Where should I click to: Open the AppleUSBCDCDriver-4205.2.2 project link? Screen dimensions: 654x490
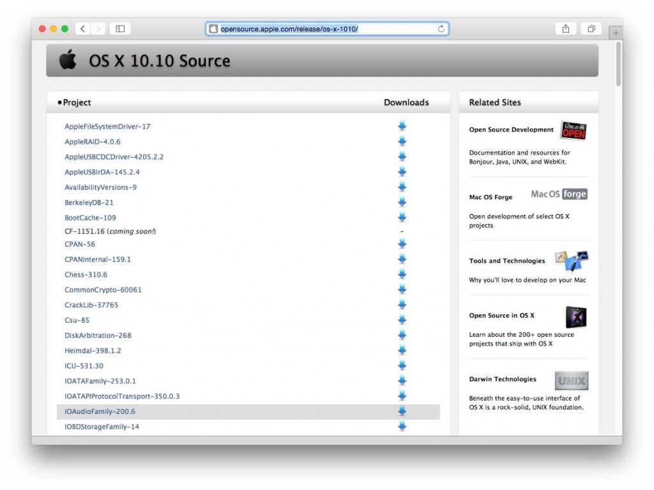click(114, 157)
